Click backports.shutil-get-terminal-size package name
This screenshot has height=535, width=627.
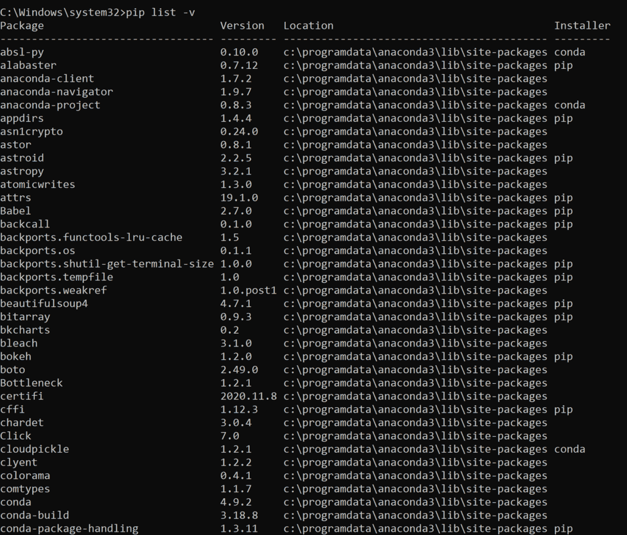coord(107,263)
